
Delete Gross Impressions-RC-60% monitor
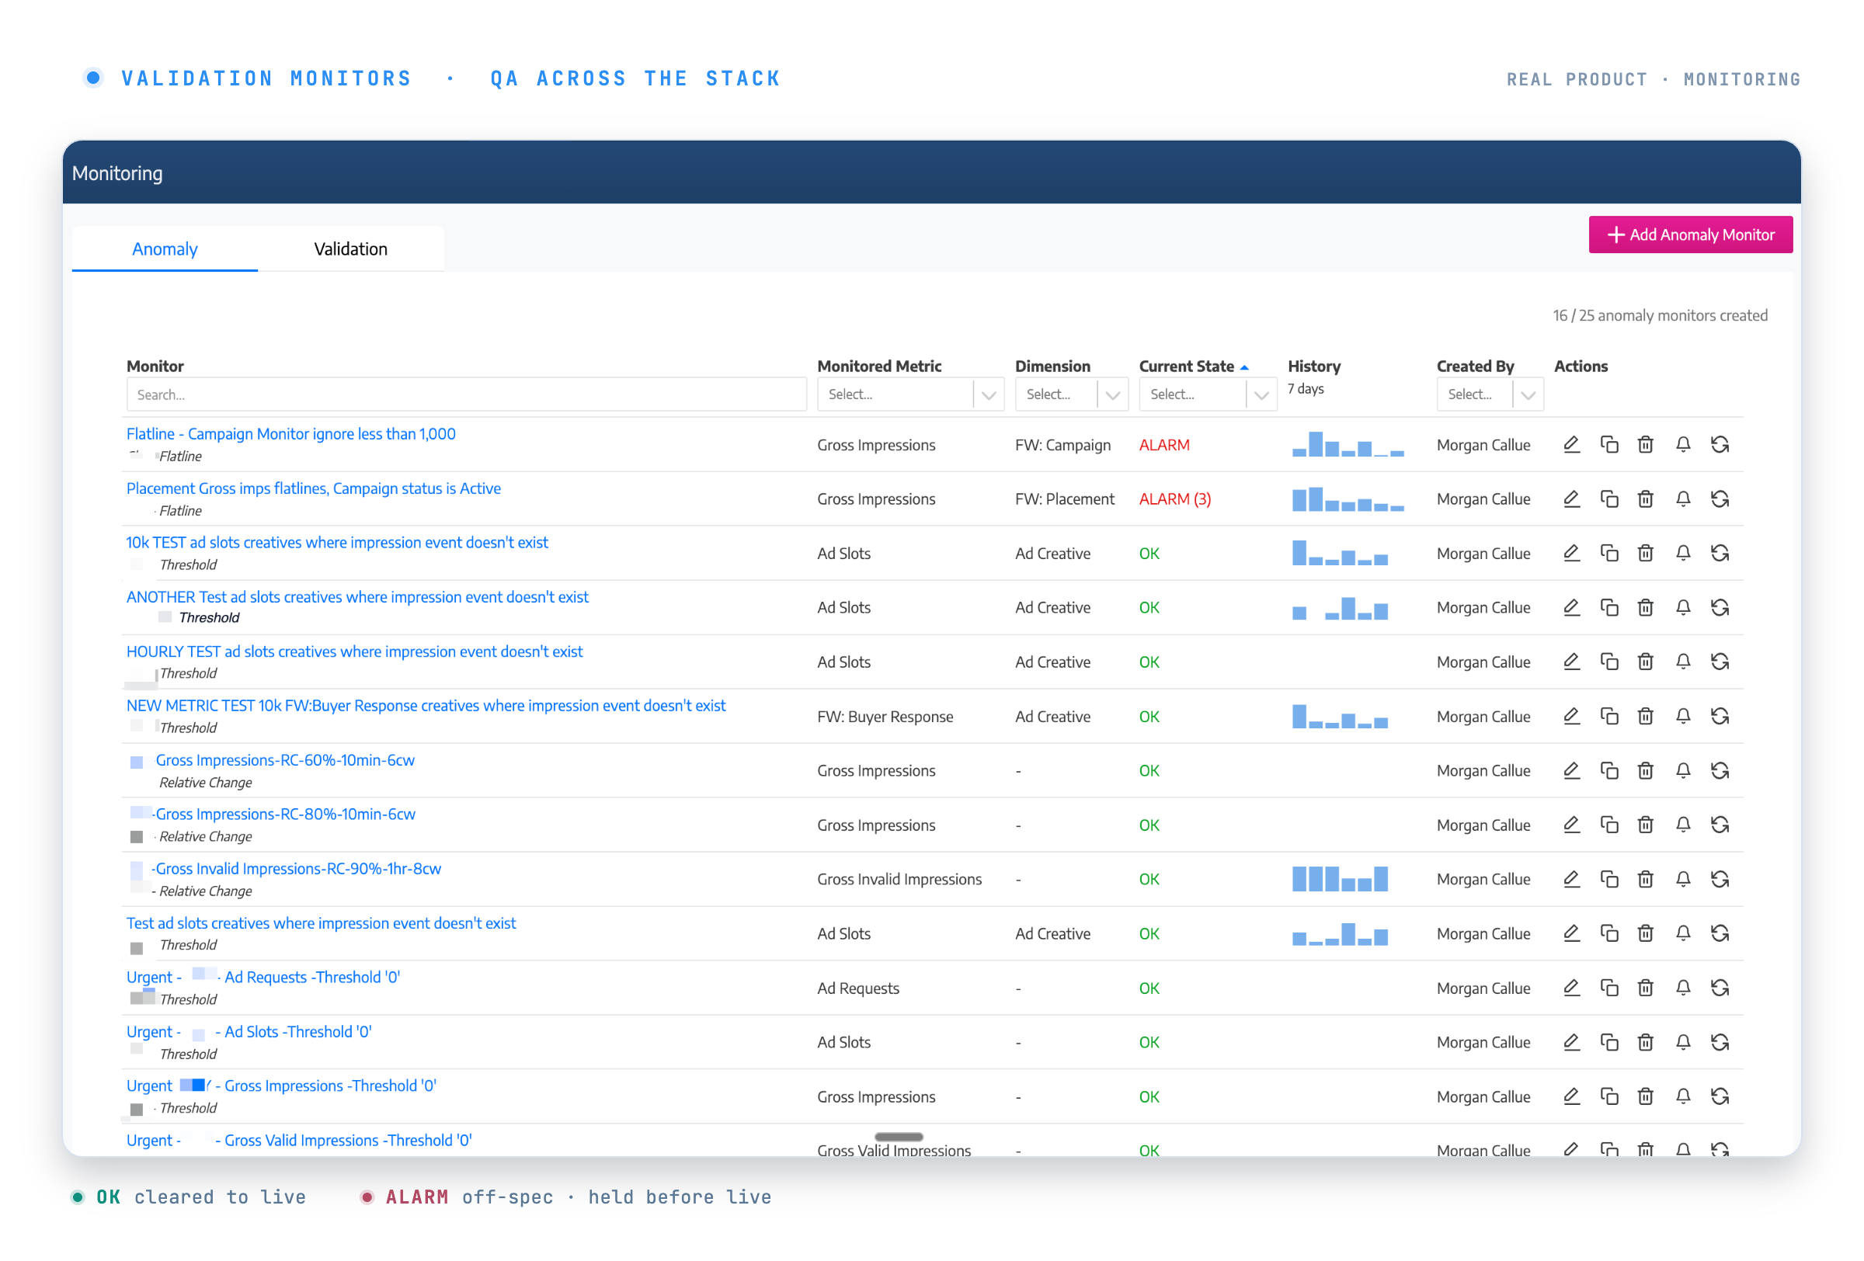pyautogui.click(x=1645, y=771)
